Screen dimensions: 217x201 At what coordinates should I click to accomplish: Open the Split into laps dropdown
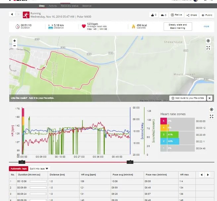(x=39, y=169)
